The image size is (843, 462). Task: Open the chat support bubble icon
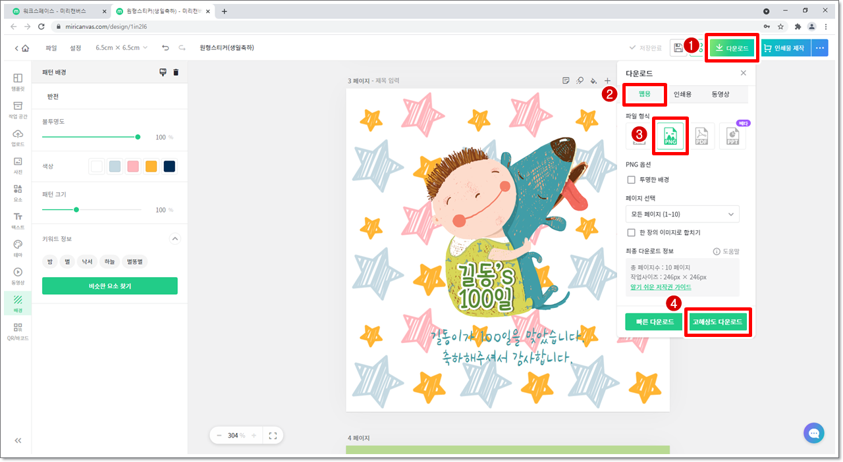pos(814,433)
